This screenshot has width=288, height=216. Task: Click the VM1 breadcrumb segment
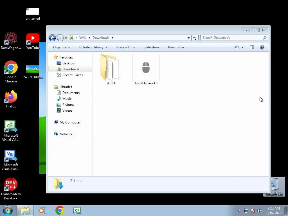(x=82, y=38)
